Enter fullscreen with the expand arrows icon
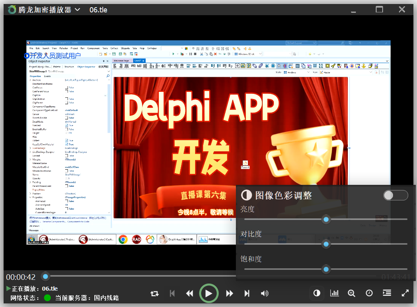 click(405, 293)
